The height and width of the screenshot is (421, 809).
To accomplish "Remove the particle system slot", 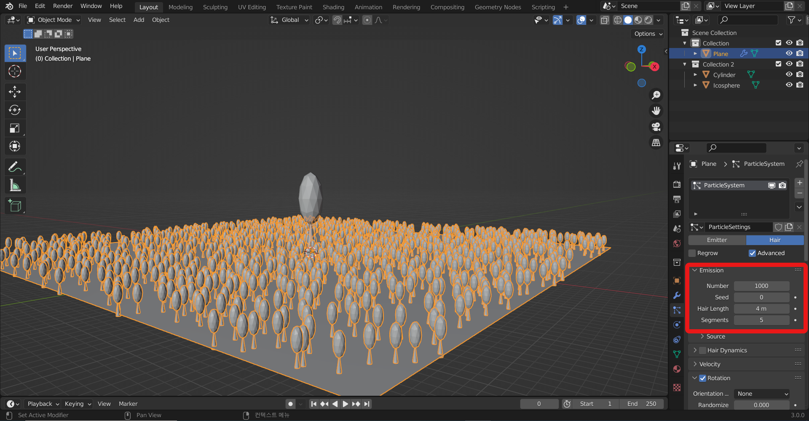I will [x=799, y=193].
